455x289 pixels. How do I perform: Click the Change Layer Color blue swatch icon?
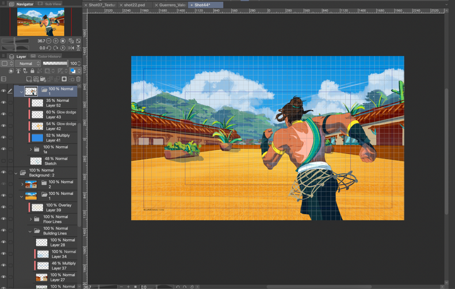click(x=73, y=71)
